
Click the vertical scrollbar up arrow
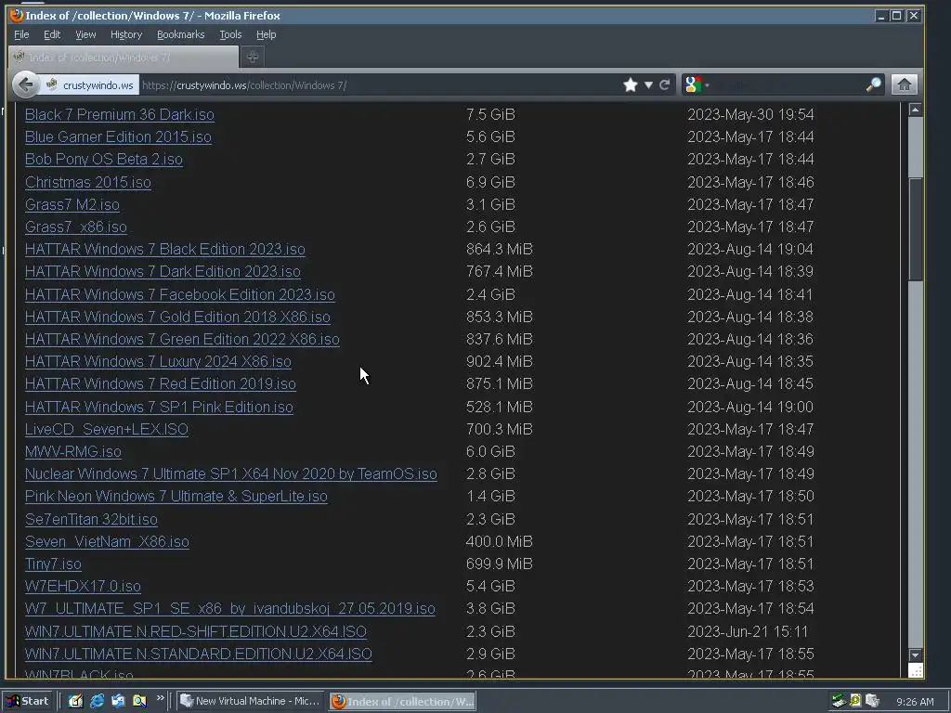[915, 110]
